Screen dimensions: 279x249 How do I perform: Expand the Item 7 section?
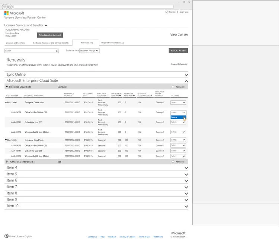[186, 187]
